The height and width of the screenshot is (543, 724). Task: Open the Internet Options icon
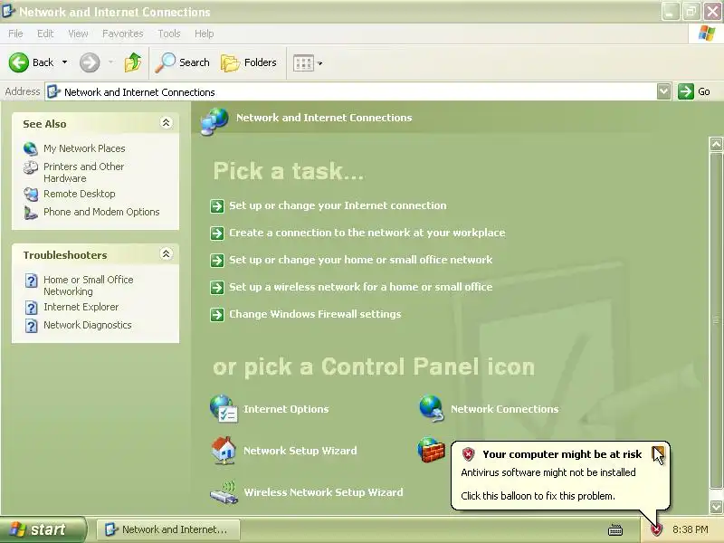click(x=224, y=409)
